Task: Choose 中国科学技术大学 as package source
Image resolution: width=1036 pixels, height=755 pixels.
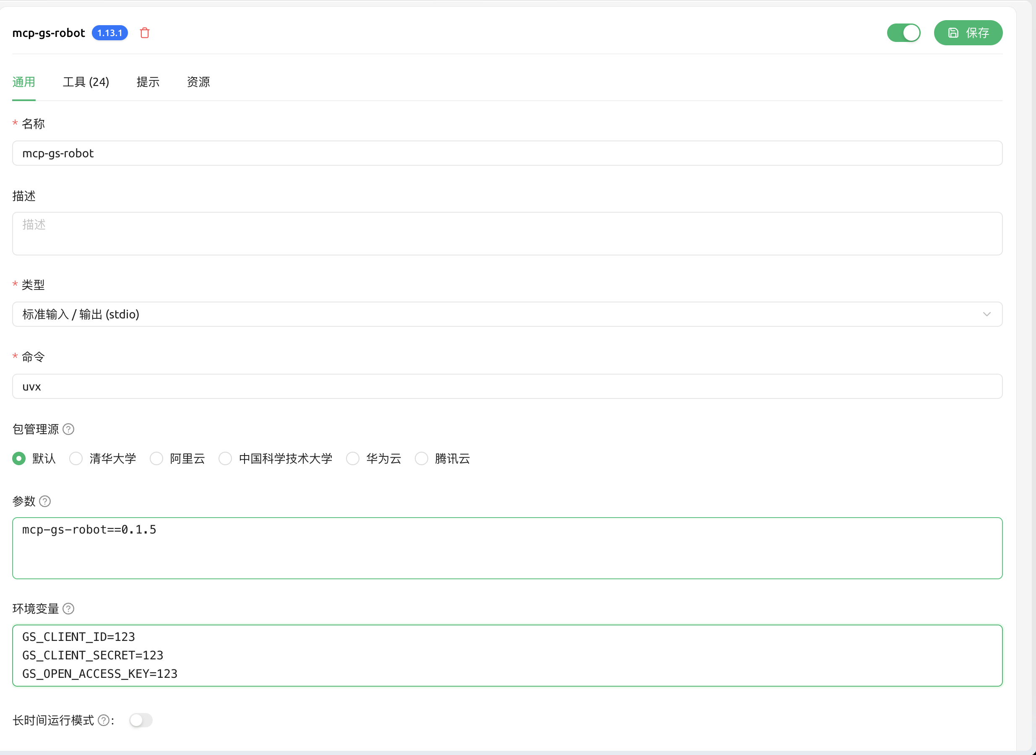Action: 225,458
